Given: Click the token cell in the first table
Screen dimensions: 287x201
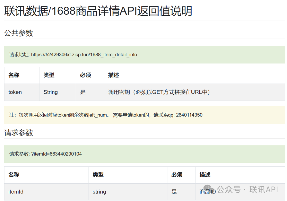Looking at the screenshot, I should click(15, 92).
